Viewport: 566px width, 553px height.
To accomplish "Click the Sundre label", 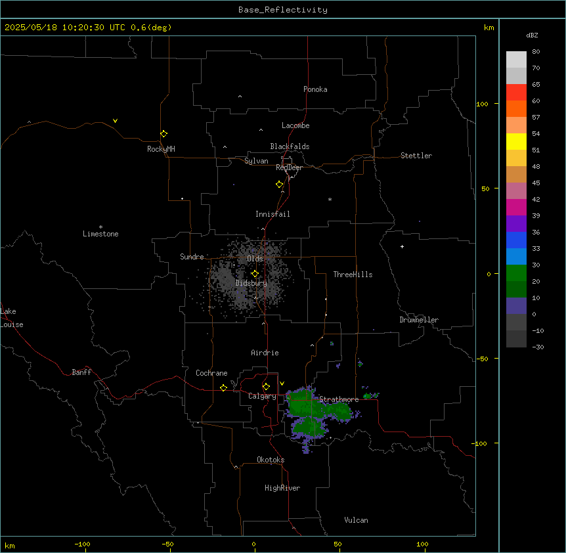I will (192, 257).
